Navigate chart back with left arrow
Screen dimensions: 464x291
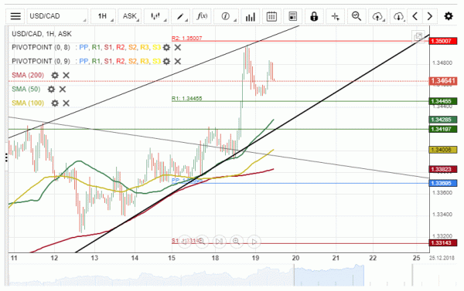415,16
